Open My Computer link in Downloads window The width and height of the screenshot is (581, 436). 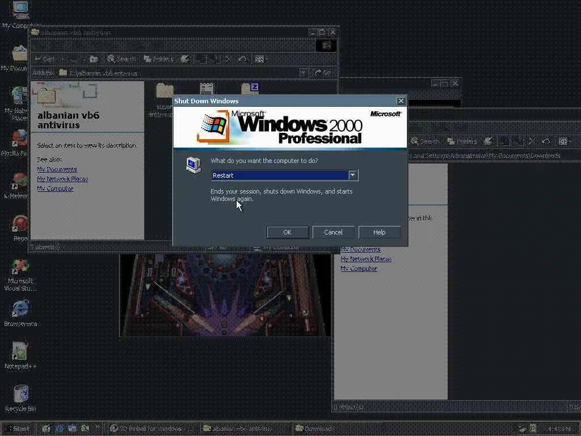pyautogui.click(x=359, y=269)
